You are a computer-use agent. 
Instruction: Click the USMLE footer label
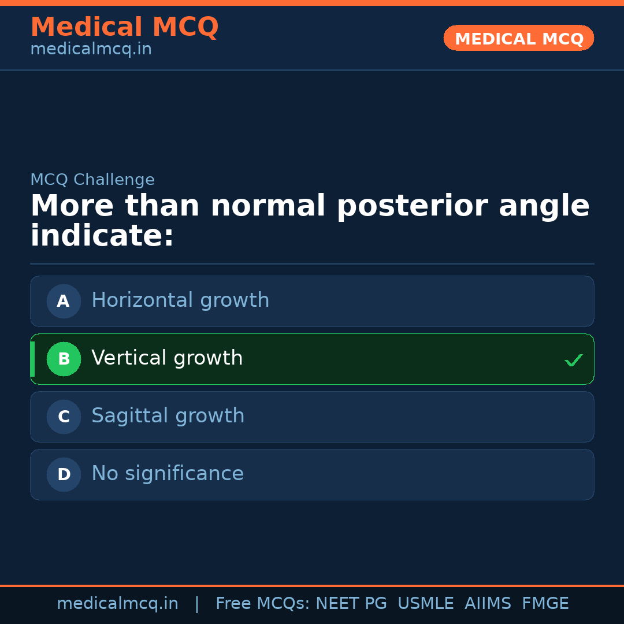pos(425,604)
